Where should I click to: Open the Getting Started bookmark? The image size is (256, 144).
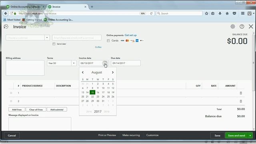pos(32,20)
